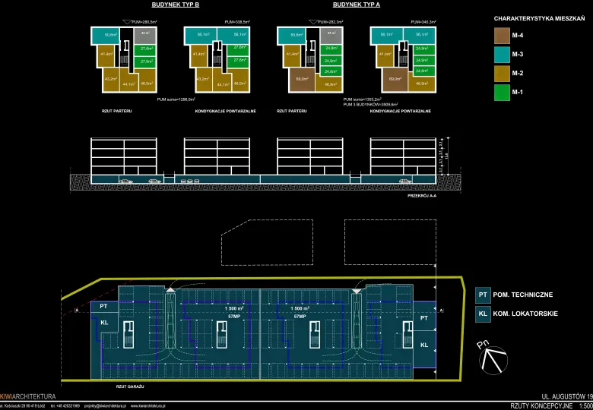Select the PT legend box icon
Viewport: 593px width, 410px height.
(482, 295)
